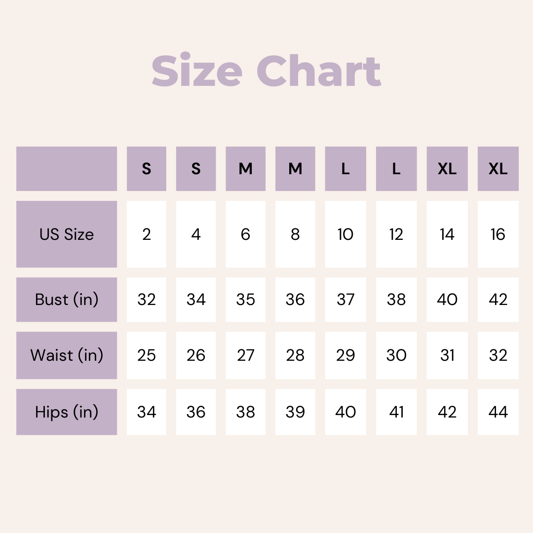Select the Waist (in) row label

67,355
